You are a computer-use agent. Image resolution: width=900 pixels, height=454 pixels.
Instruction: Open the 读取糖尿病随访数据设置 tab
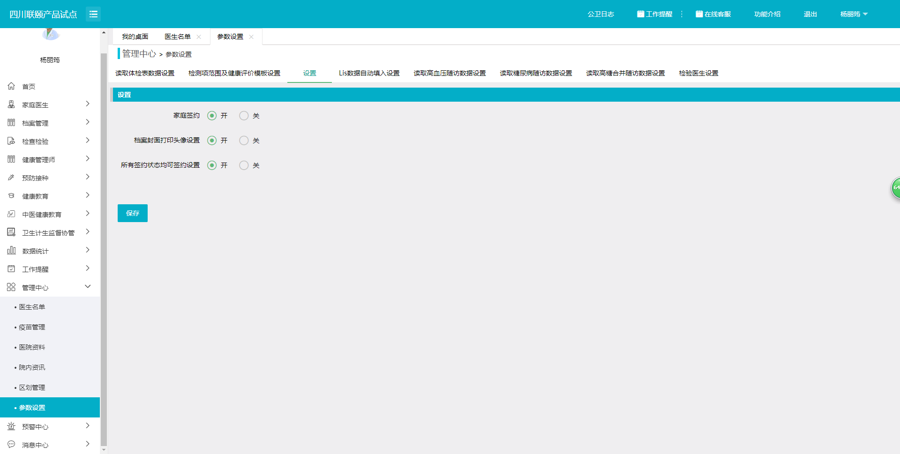[x=536, y=73]
